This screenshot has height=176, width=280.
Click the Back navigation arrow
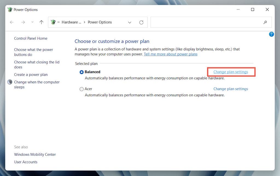(x=12, y=22)
